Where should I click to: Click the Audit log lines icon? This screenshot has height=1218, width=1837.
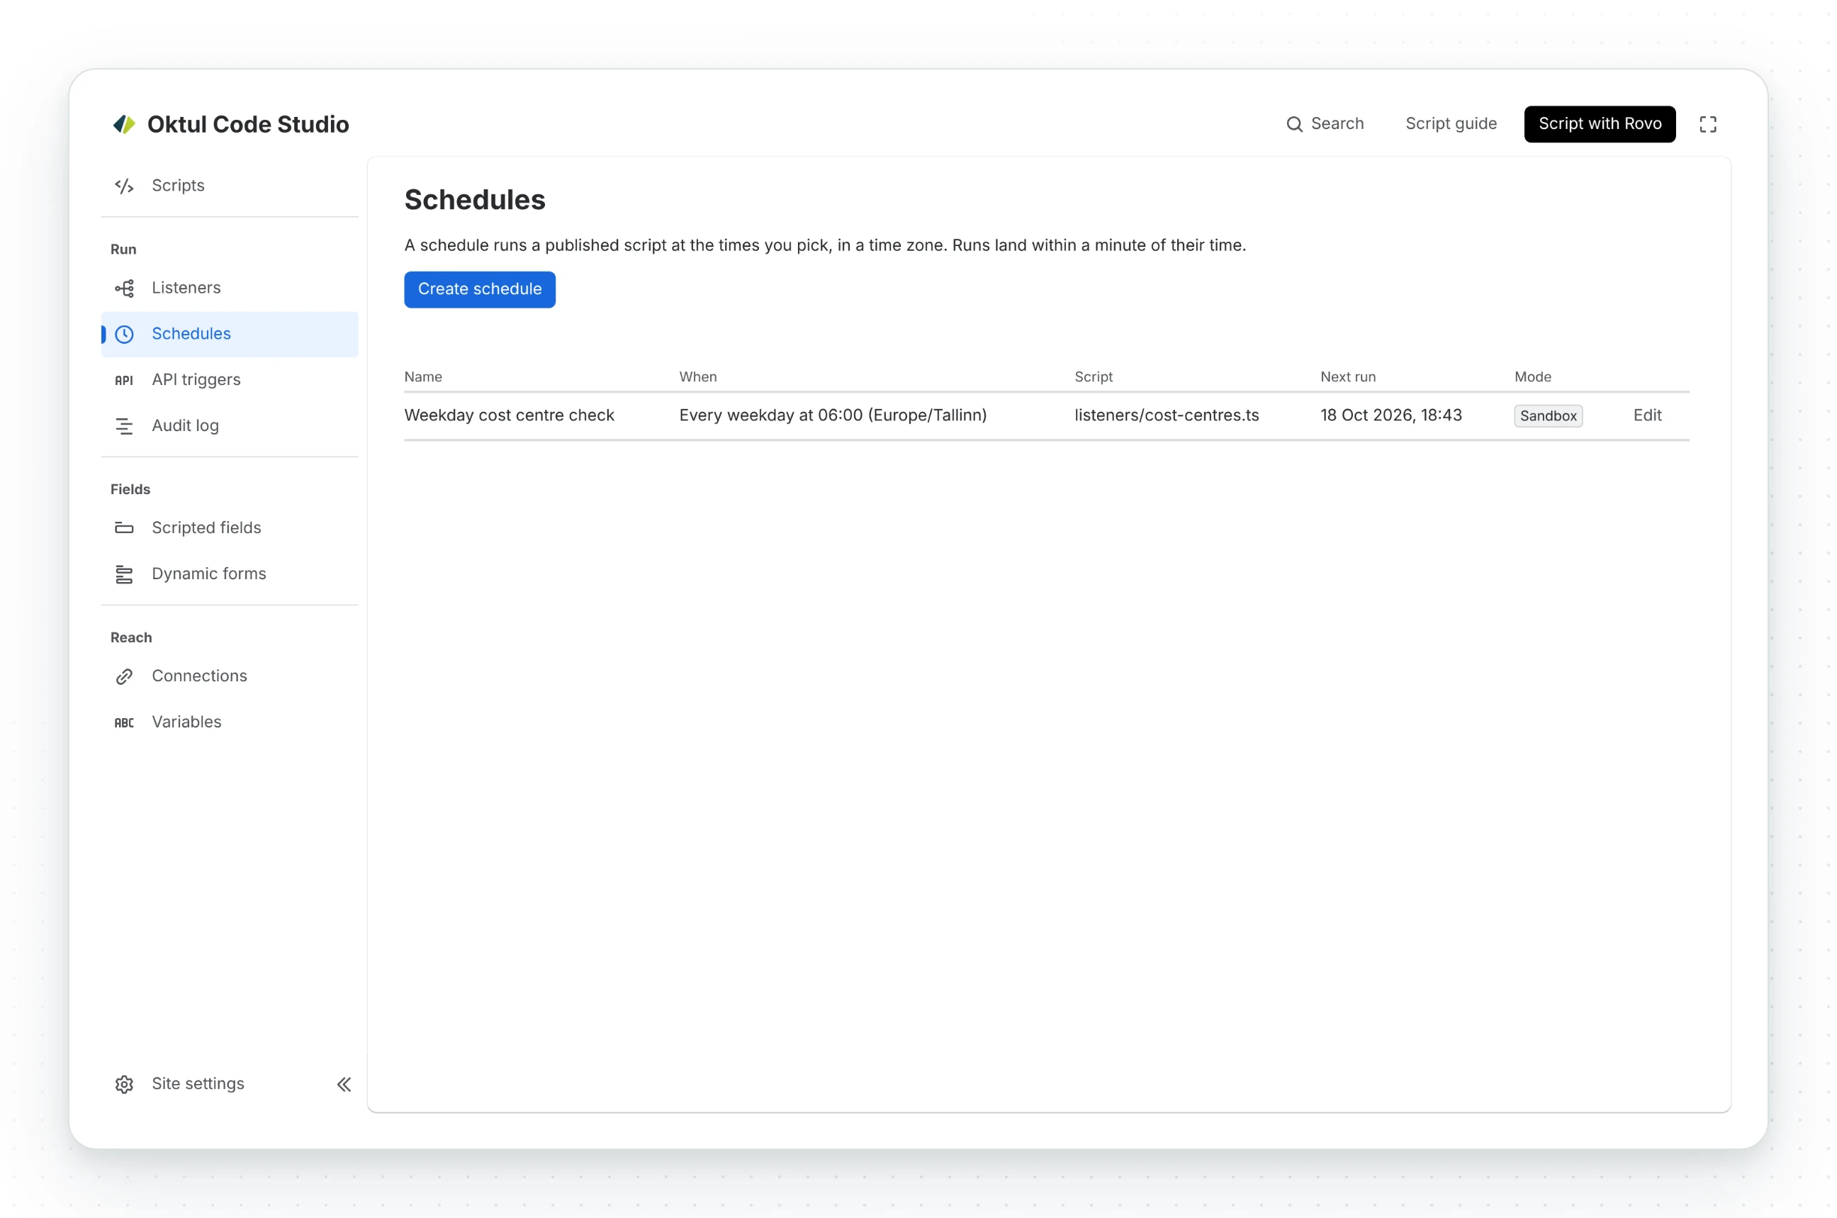click(124, 425)
